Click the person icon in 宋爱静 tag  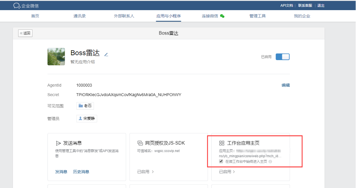[x=80, y=118]
